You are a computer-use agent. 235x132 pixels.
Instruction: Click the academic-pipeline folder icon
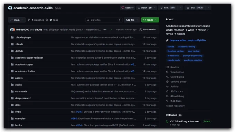pyautogui.click(x=12, y=71)
